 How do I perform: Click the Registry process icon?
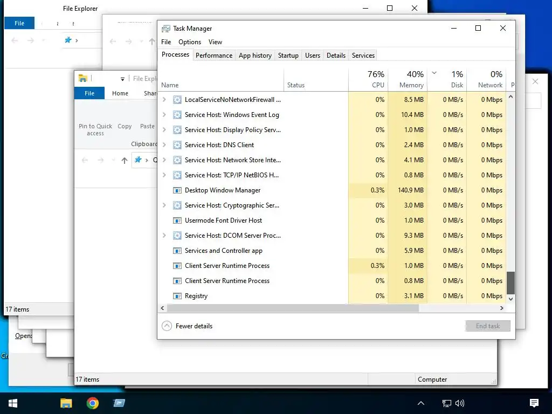coord(177,296)
